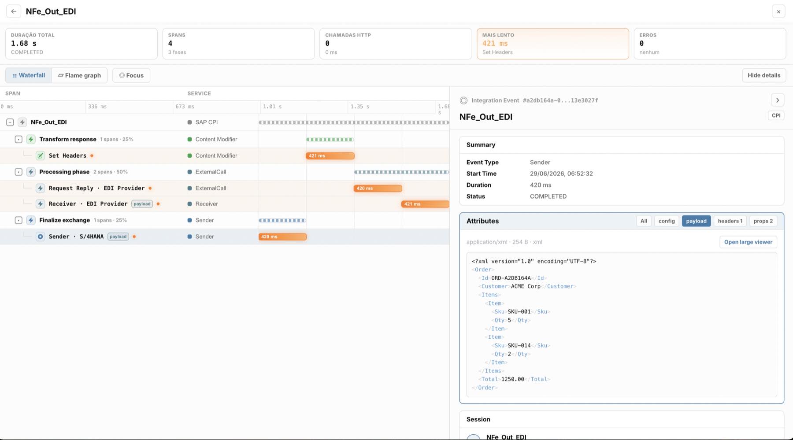
Task: Click the ORD-A2DB164A value in payload
Action: tap(511, 278)
